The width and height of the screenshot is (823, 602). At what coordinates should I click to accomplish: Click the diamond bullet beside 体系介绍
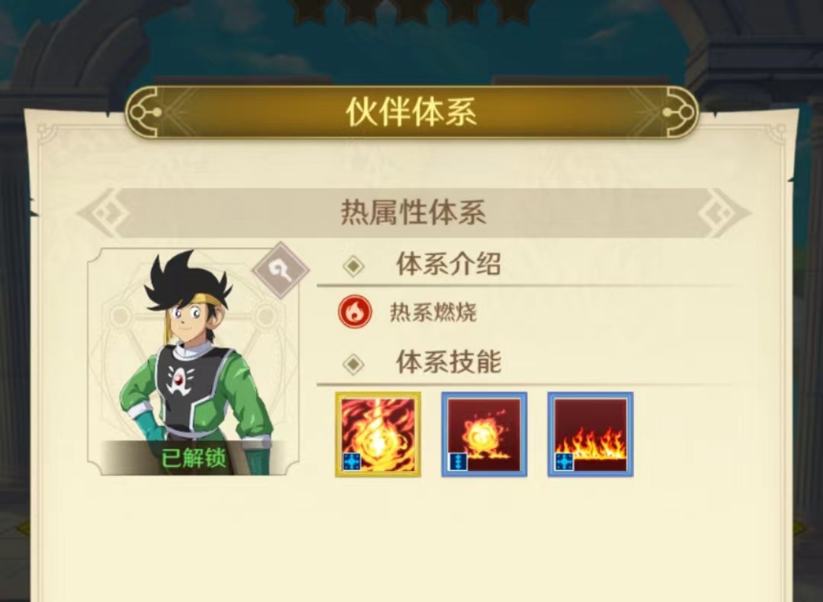354,266
